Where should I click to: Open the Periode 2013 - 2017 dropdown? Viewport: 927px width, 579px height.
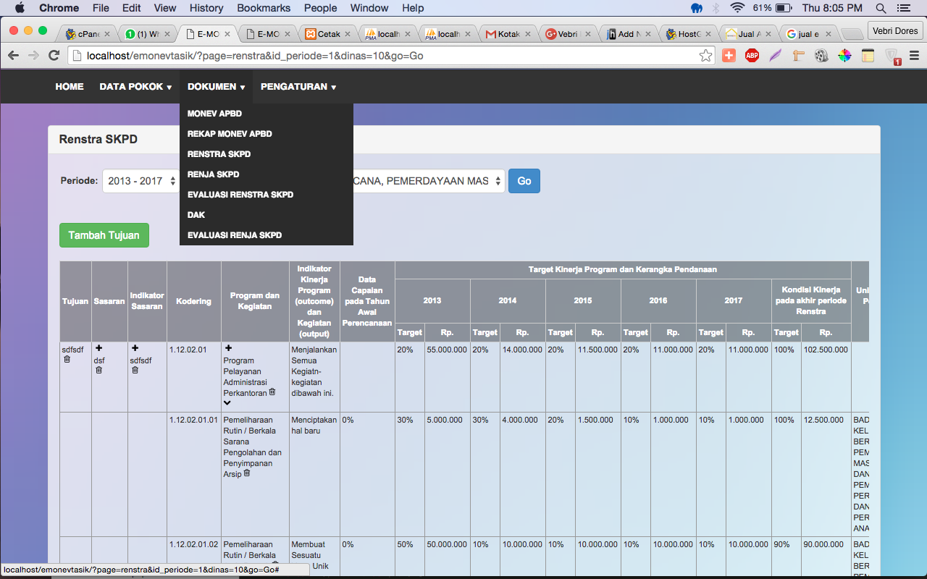coord(142,181)
